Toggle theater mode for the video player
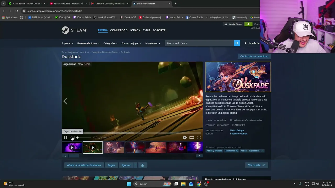 [x=192, y=138]
